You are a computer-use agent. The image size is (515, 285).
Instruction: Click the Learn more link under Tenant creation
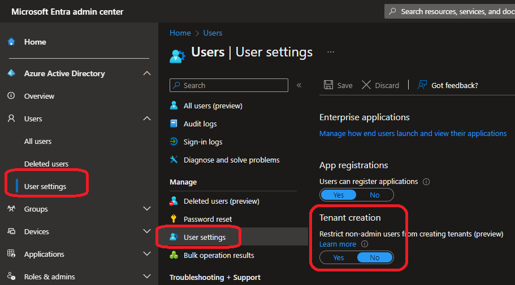[x=337, y=244]
